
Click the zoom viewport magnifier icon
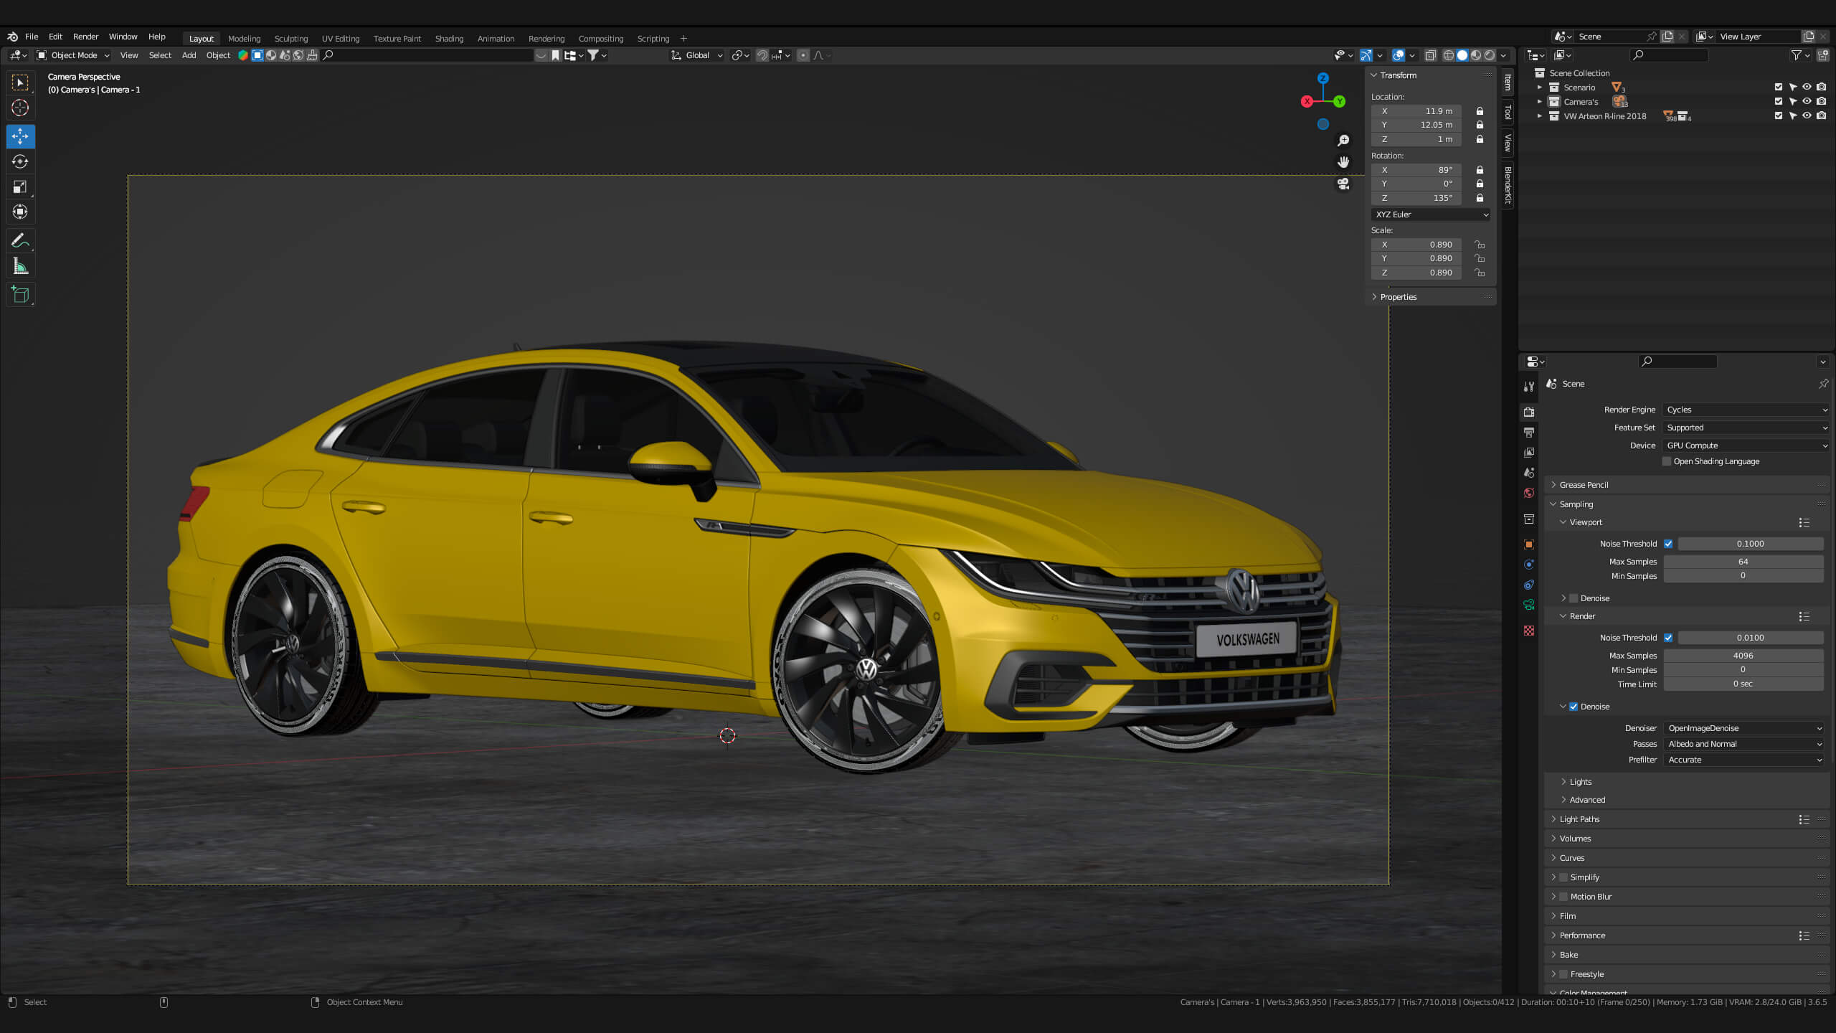pyautogui.click(x=1343, y=141)
